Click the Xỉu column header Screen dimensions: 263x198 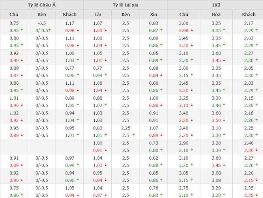(153, 15)
